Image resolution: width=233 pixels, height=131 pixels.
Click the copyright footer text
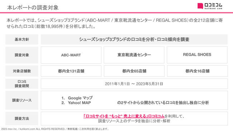[55, 129]
